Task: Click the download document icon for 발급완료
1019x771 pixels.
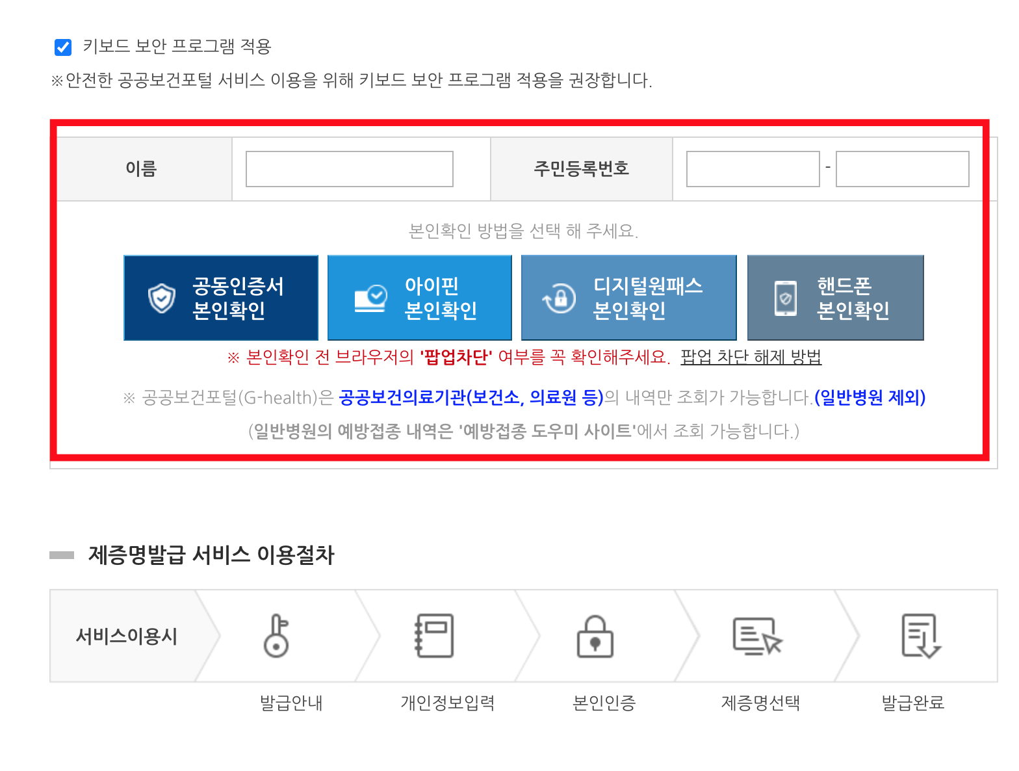Action: 921,636
